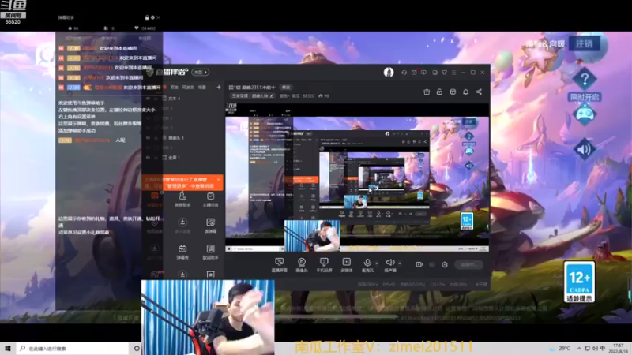The width and height of the screenshot is (632, 355).
Task: Add 摄像头 camera source from toolbar
Action: (302, 265)
